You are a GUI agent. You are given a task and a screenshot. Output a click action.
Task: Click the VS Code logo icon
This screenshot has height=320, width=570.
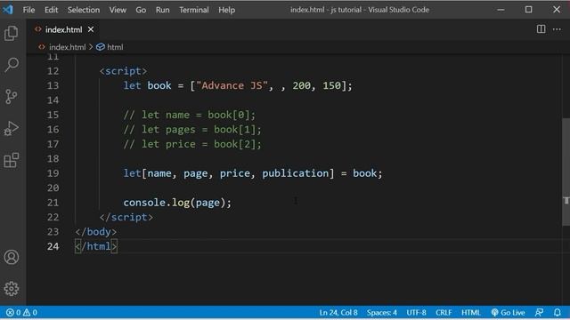tap(8, 10)
